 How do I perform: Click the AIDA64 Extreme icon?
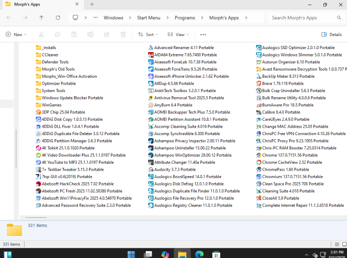(x=151, y=55)
